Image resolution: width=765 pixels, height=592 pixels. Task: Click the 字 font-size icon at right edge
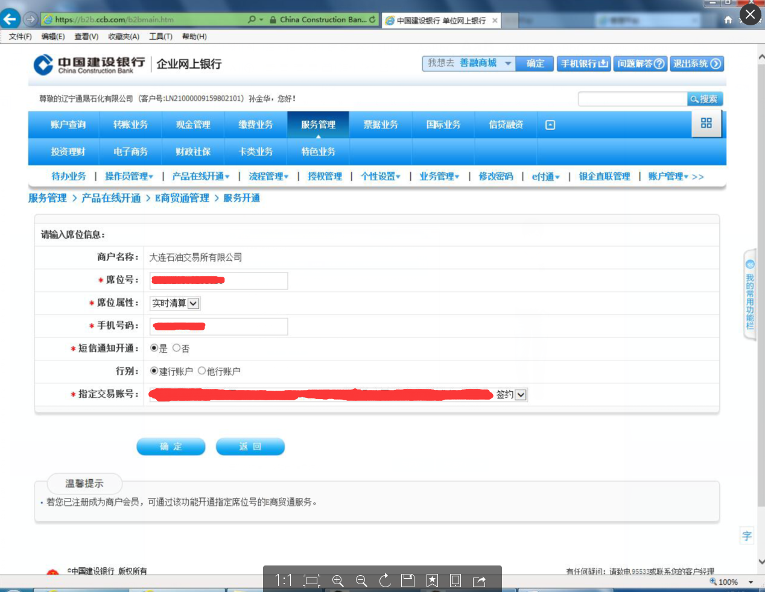(747, 536)
